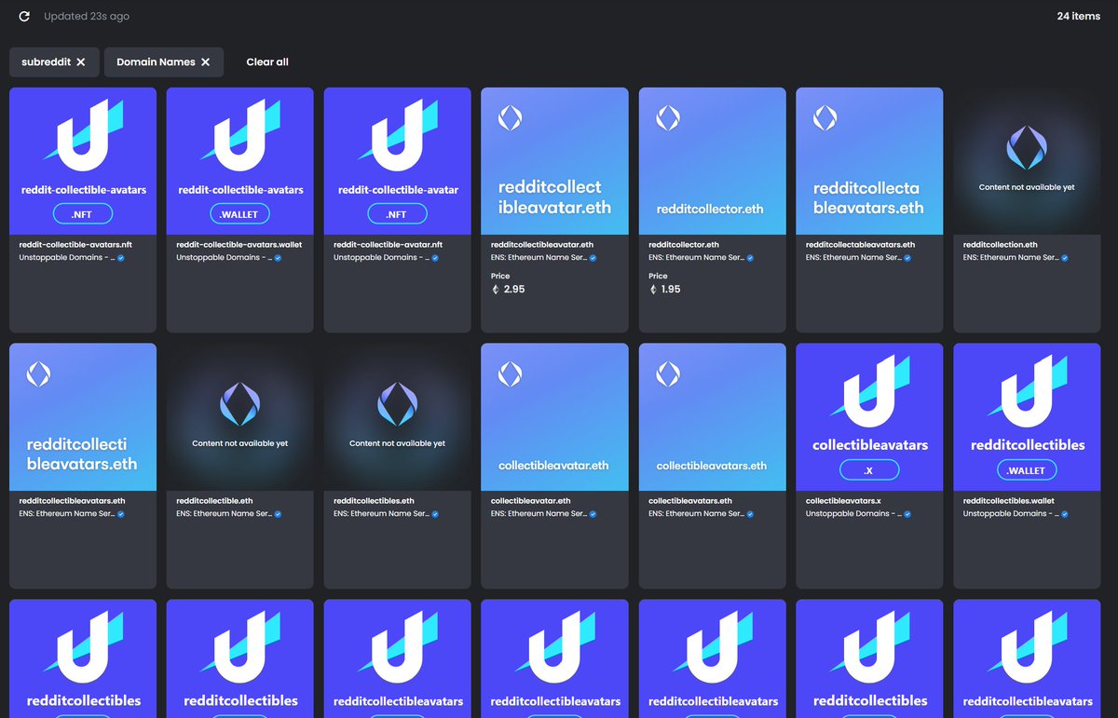1118x718 pixels.
Task: Open the collectibleavatar.eth card image
Action: pyautogui.click(x=555, y=417)
